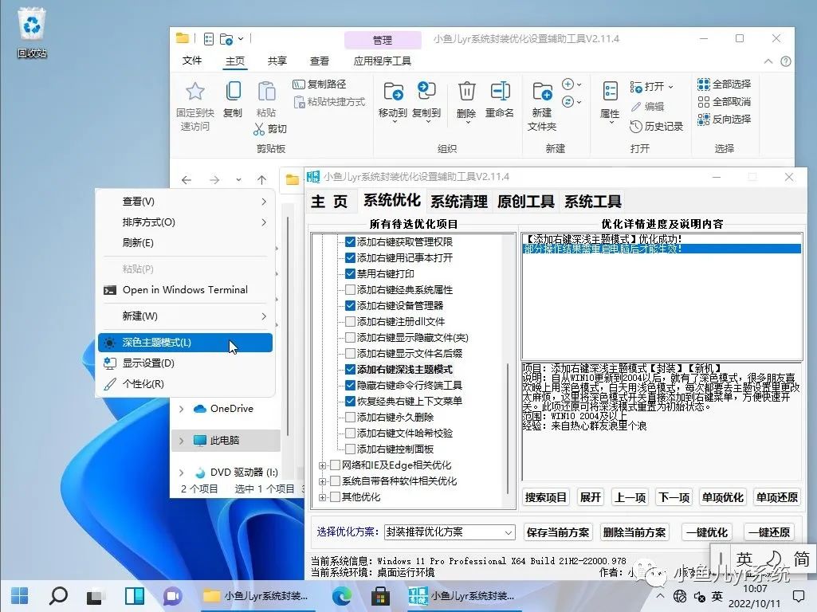Click the Delete (删除) trash icon

click(x=466, y=92)
